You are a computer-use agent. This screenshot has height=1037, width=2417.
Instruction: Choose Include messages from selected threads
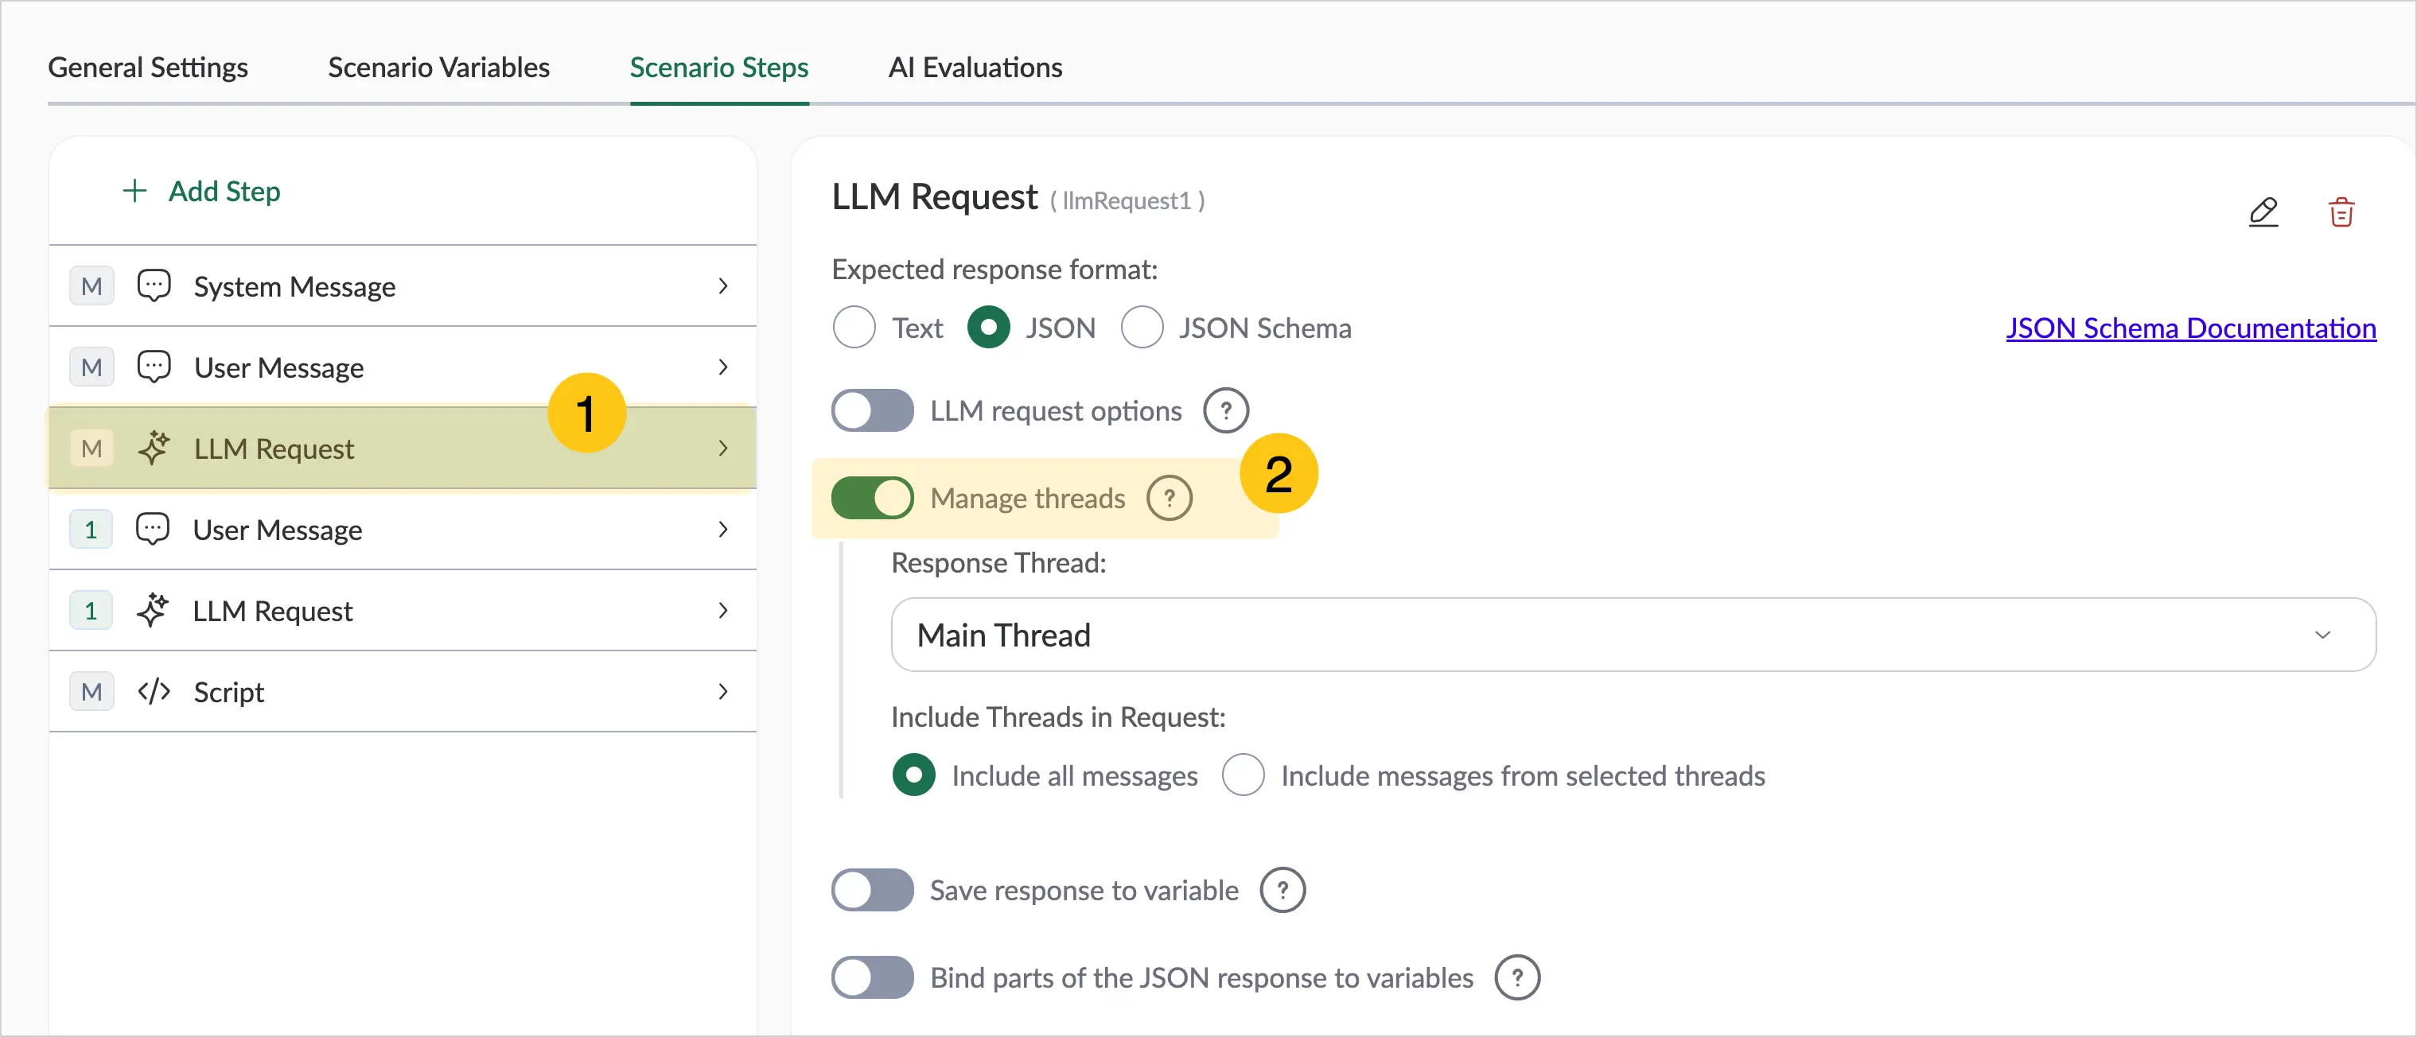tap(1244, 775)
